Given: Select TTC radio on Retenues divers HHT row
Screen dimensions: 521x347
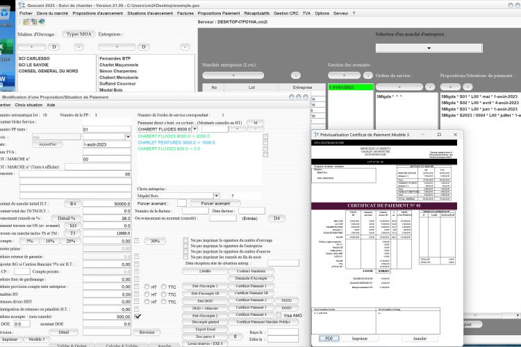Looking at the screenshot, I should tap(163, 301).
